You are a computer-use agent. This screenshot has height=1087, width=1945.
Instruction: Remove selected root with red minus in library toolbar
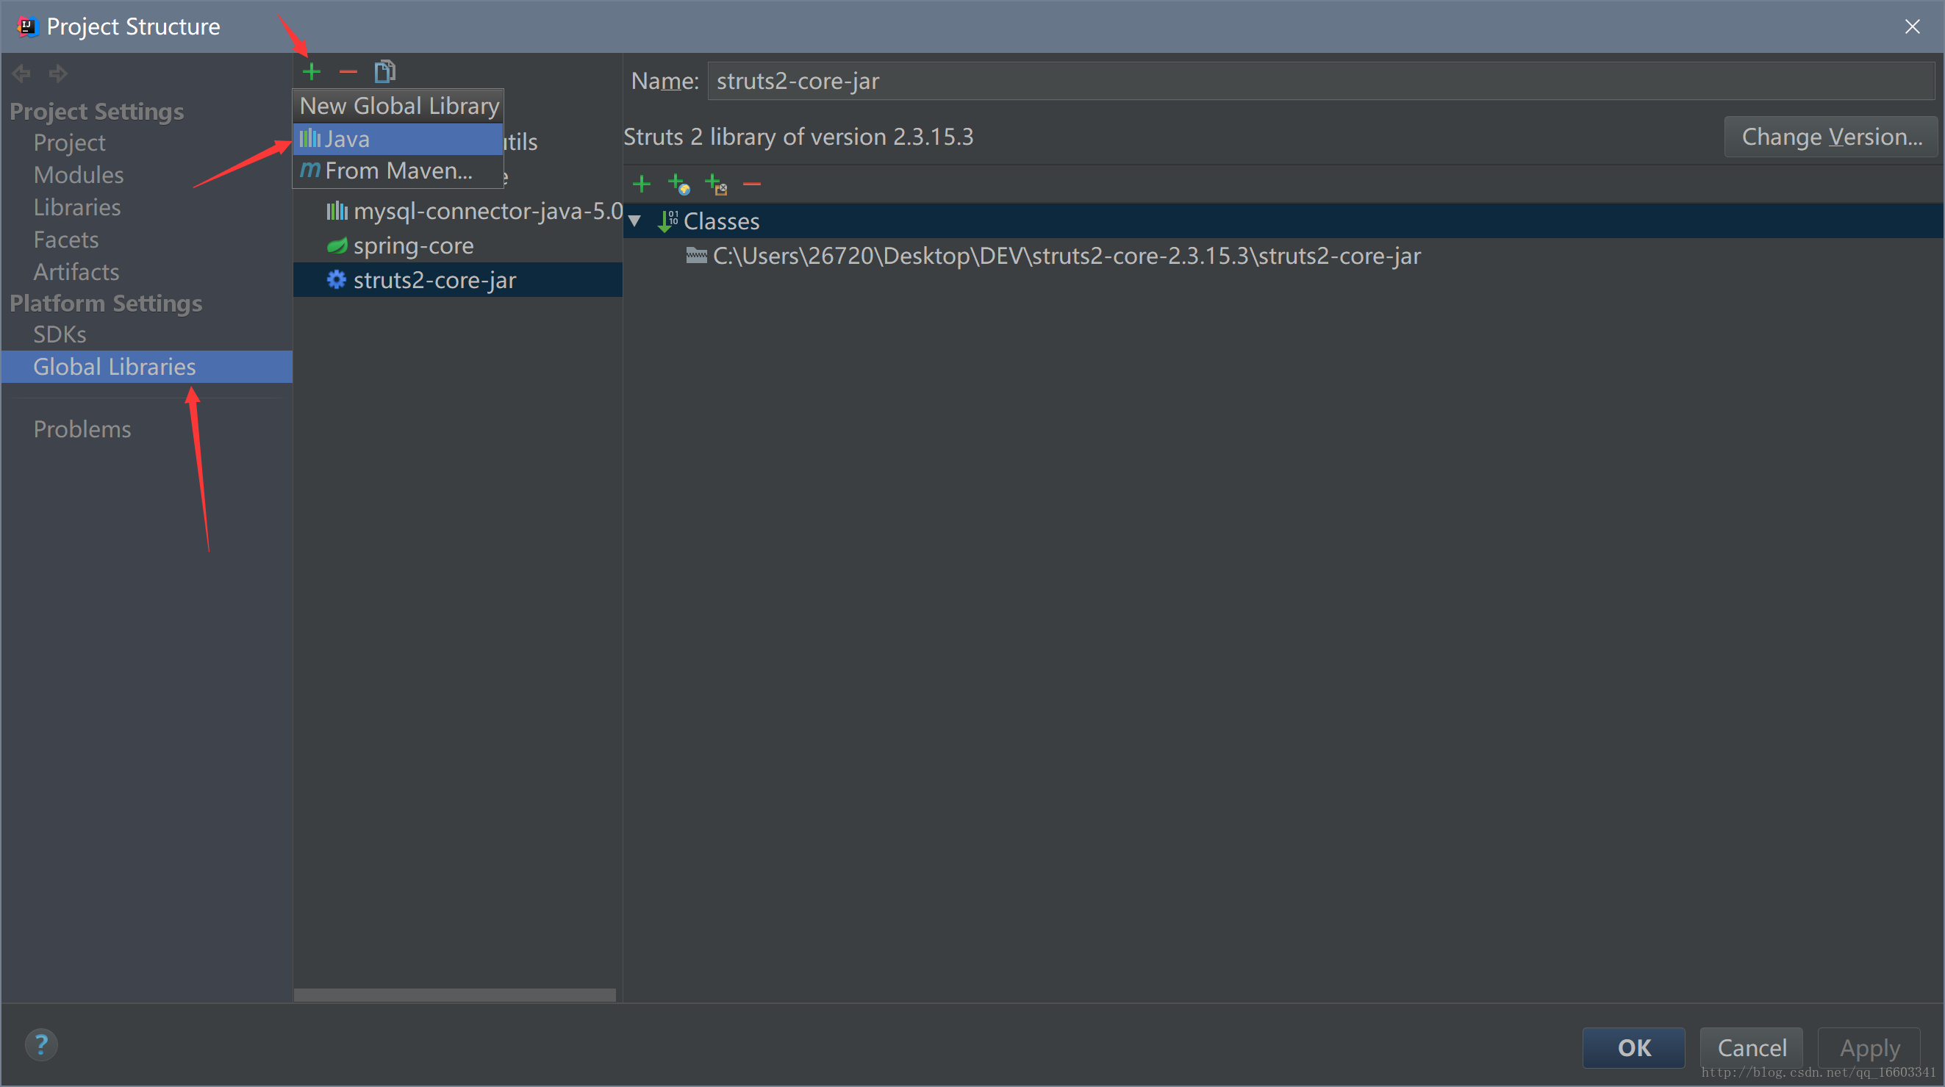752,184
